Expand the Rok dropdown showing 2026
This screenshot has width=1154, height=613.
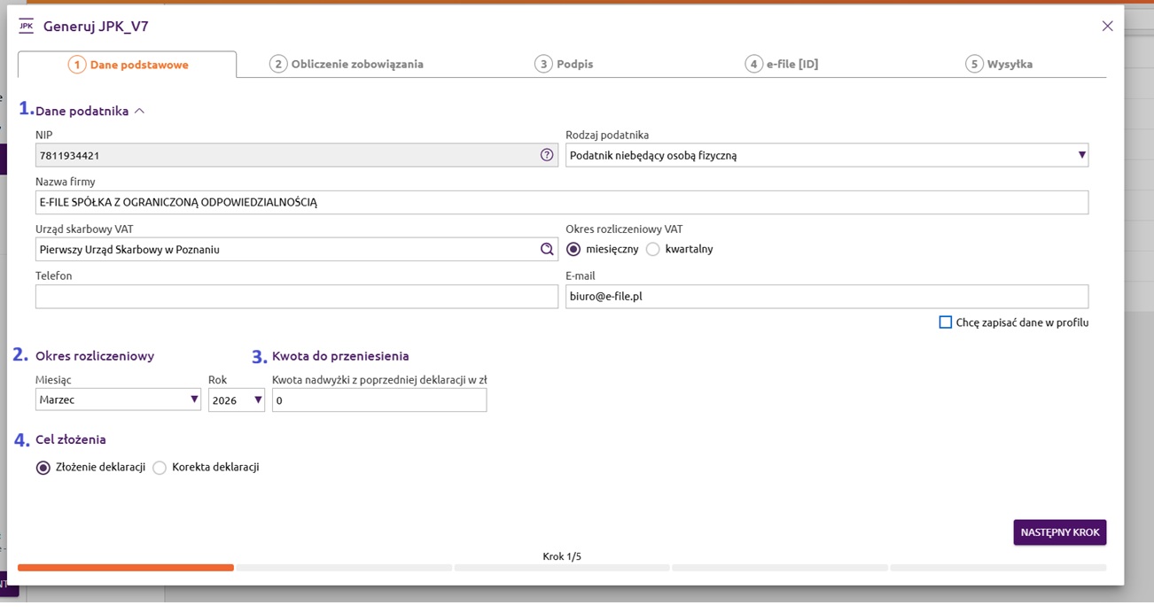pos(237,400)
